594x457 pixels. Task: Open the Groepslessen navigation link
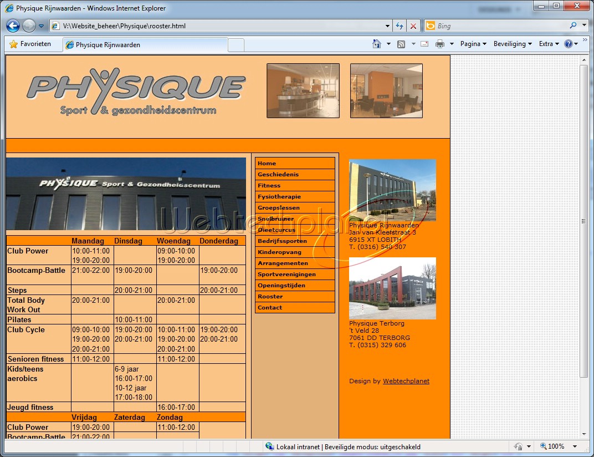[295, 208]
